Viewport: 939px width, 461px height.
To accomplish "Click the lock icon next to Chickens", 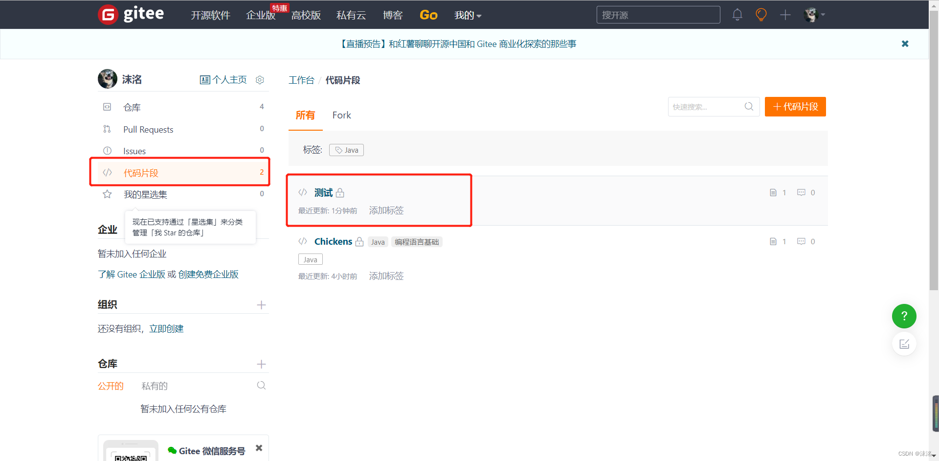I will tap(359, 241).
